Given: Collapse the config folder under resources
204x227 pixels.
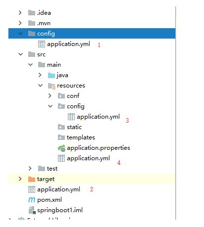Looking at the screenshot, I should pyautogui.click(x=51, y=106).
